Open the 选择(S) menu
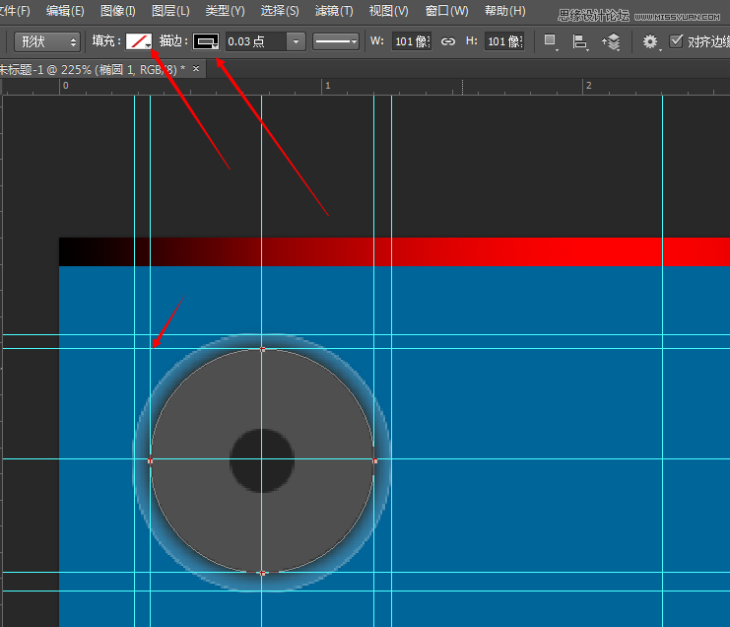Image resolution: width=730 pixels, height=627 pixels. pyautogui.click(x=280, y=10)
